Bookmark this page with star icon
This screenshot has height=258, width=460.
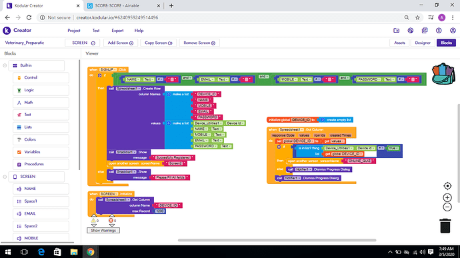[x=417, y=17]
